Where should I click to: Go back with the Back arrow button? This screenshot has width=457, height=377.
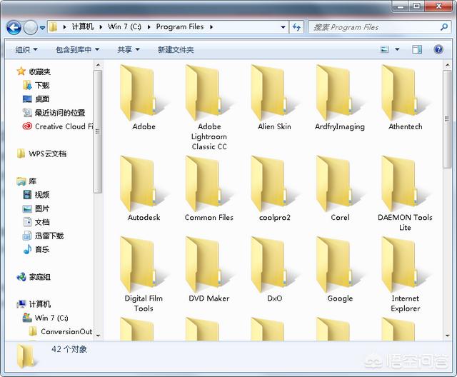click(14, 28)
